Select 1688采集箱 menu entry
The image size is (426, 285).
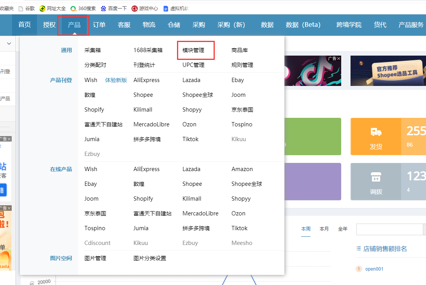[148, 50]
